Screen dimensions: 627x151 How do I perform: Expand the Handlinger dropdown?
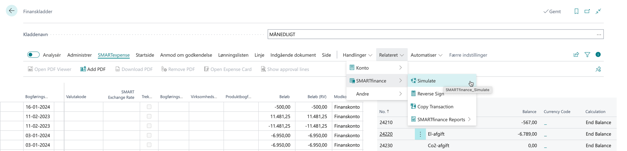pyautogui.click(x=357, y=55)
